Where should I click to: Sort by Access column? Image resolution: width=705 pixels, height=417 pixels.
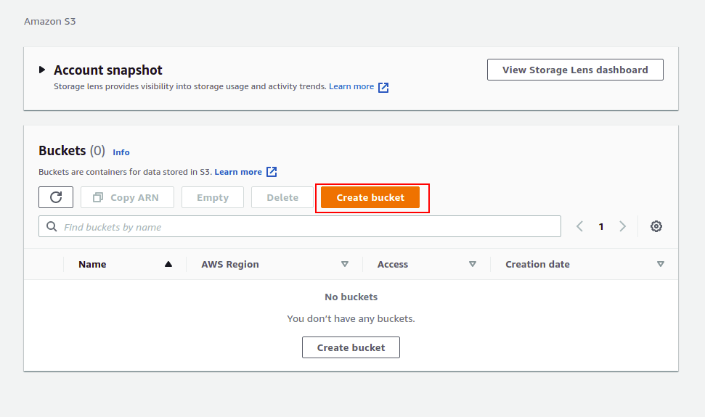[426, 265]
